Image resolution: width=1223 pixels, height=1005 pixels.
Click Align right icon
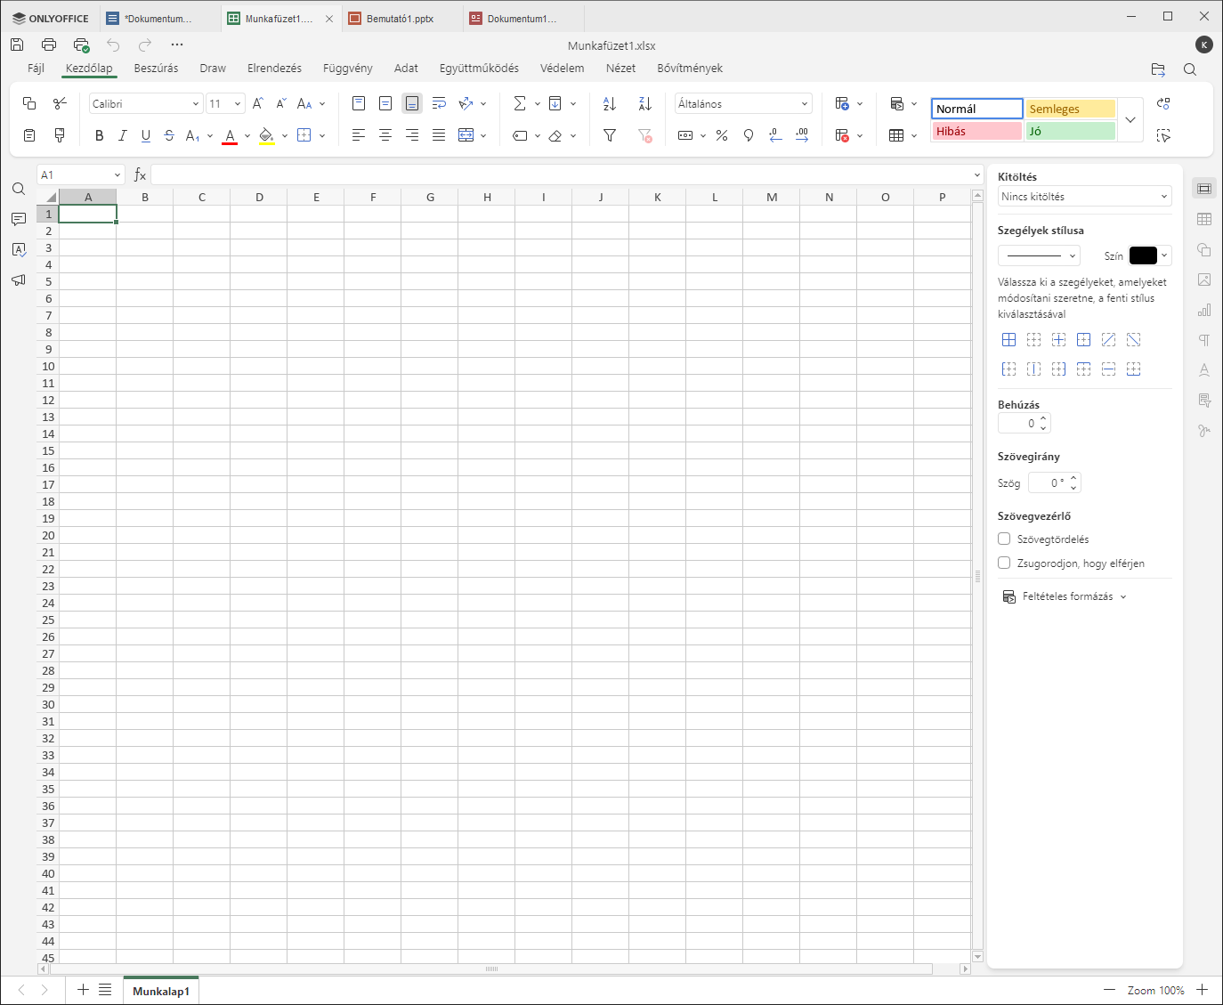tap(412, 135)
